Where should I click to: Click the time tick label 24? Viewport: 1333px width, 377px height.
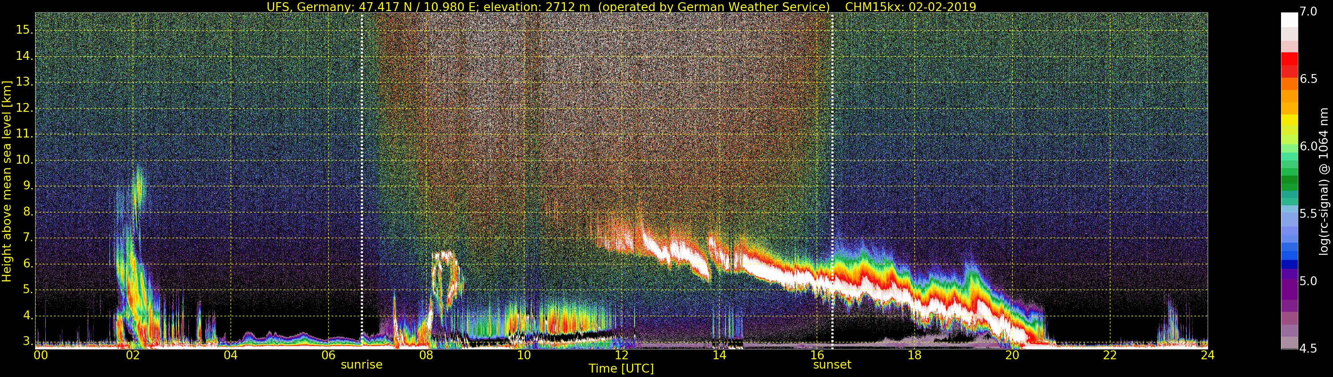[1208, 355]
